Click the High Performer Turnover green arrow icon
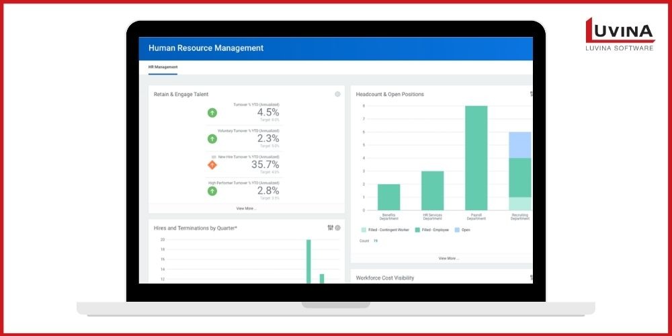 coord(212,191)
